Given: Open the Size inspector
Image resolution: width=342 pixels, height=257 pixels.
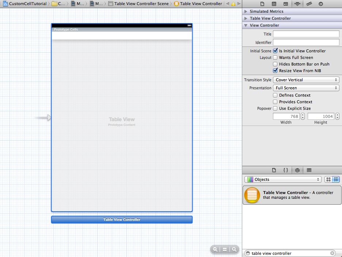Looking at the screenshot, I should [x=310, y=4].
